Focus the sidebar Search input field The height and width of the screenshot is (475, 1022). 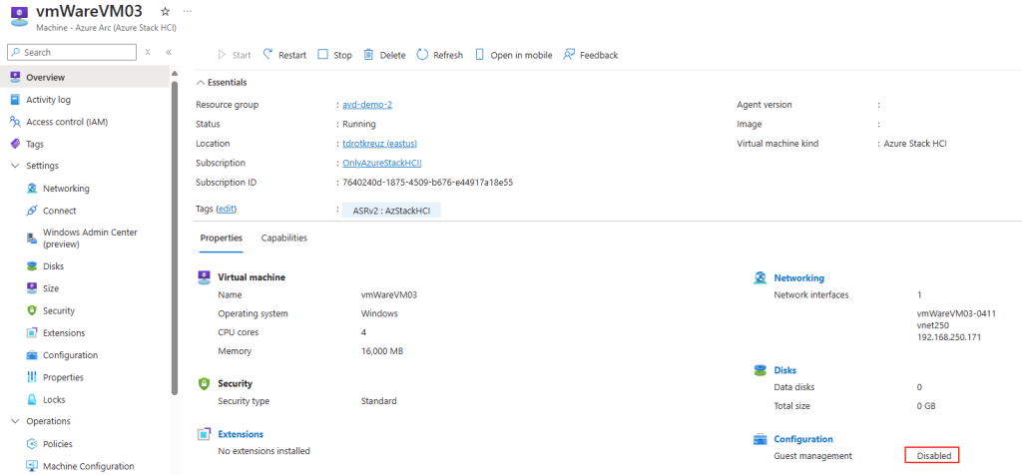tap(71, 52)
